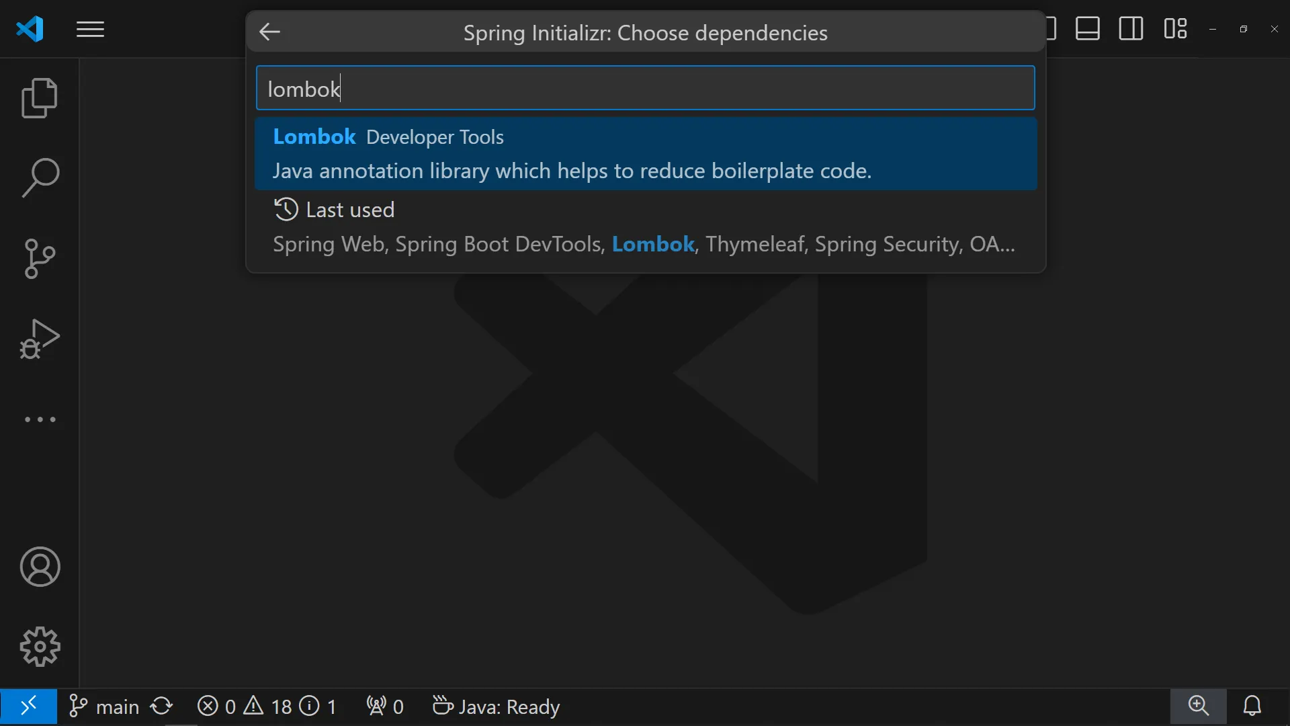This screenshot has height=726, width=1290.
Task: Open the errors and warnings problems indicator
Action: (267, 707)
